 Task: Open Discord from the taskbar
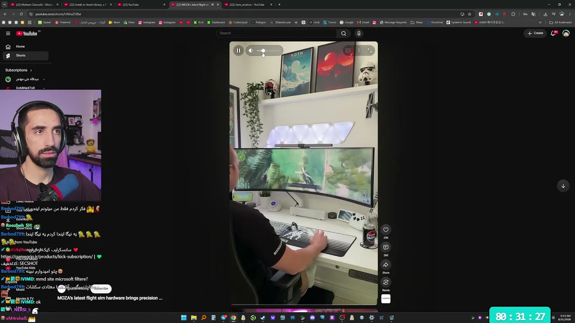312,318
